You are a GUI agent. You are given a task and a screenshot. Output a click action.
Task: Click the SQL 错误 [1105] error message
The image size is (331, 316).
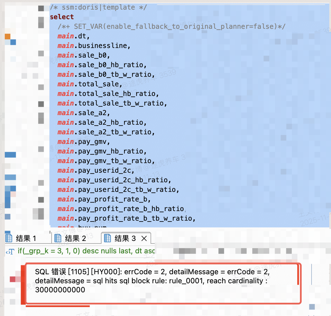152,281
